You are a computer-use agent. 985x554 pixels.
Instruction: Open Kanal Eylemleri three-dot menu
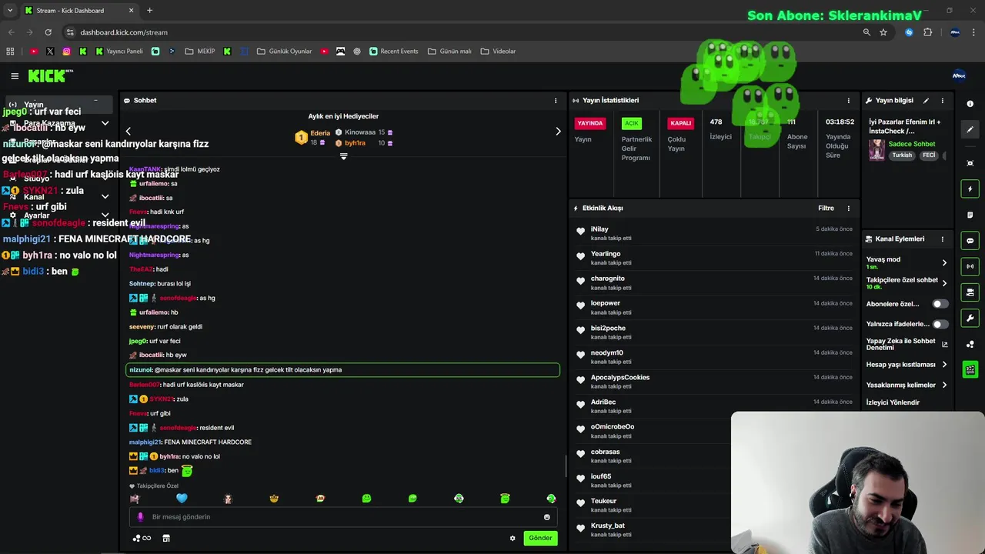pyautogui.click(x=942, y=239)
